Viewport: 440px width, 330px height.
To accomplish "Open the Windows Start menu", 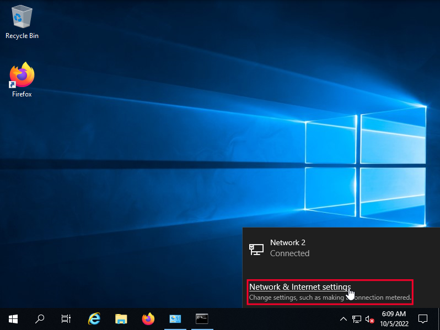I will tap(13, 319).
